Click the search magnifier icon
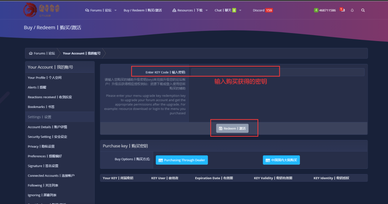Screen dimensions: 388x204 (363, 11)
